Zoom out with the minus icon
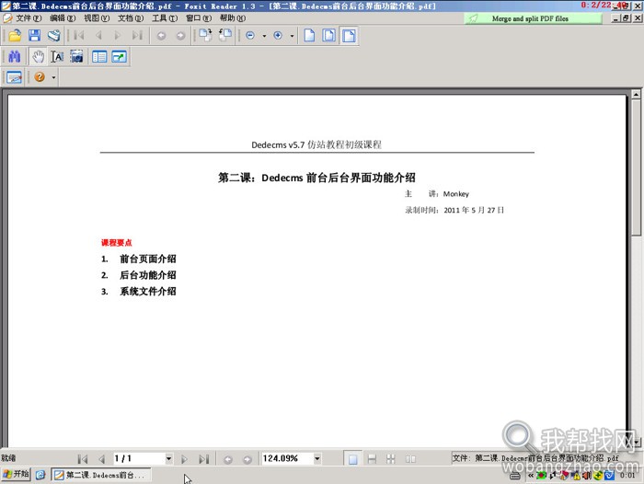 [x=250, y=36]
